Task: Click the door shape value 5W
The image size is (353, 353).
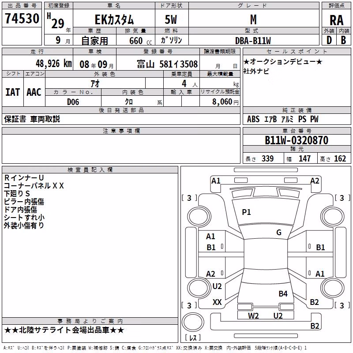Action: click(x=171, y=19)
